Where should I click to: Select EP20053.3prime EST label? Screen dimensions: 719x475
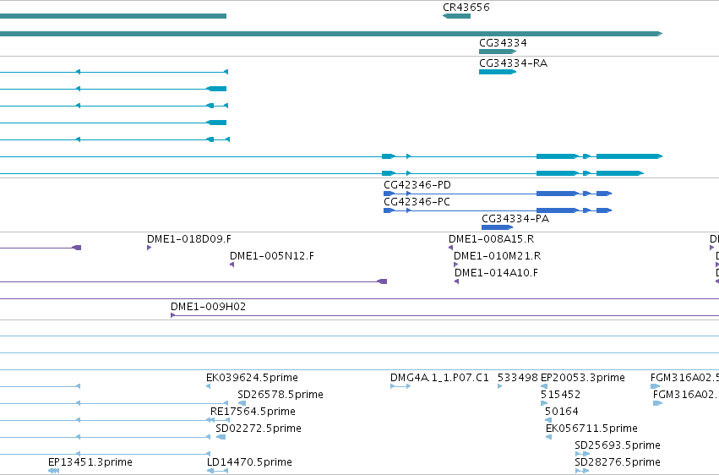pos(583,377)
